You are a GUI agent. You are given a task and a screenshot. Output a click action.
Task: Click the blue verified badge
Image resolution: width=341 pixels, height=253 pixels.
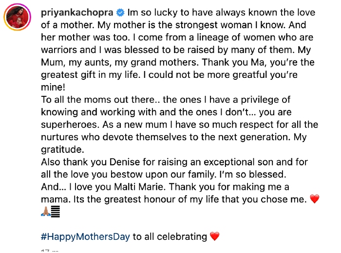coord(119,13)
